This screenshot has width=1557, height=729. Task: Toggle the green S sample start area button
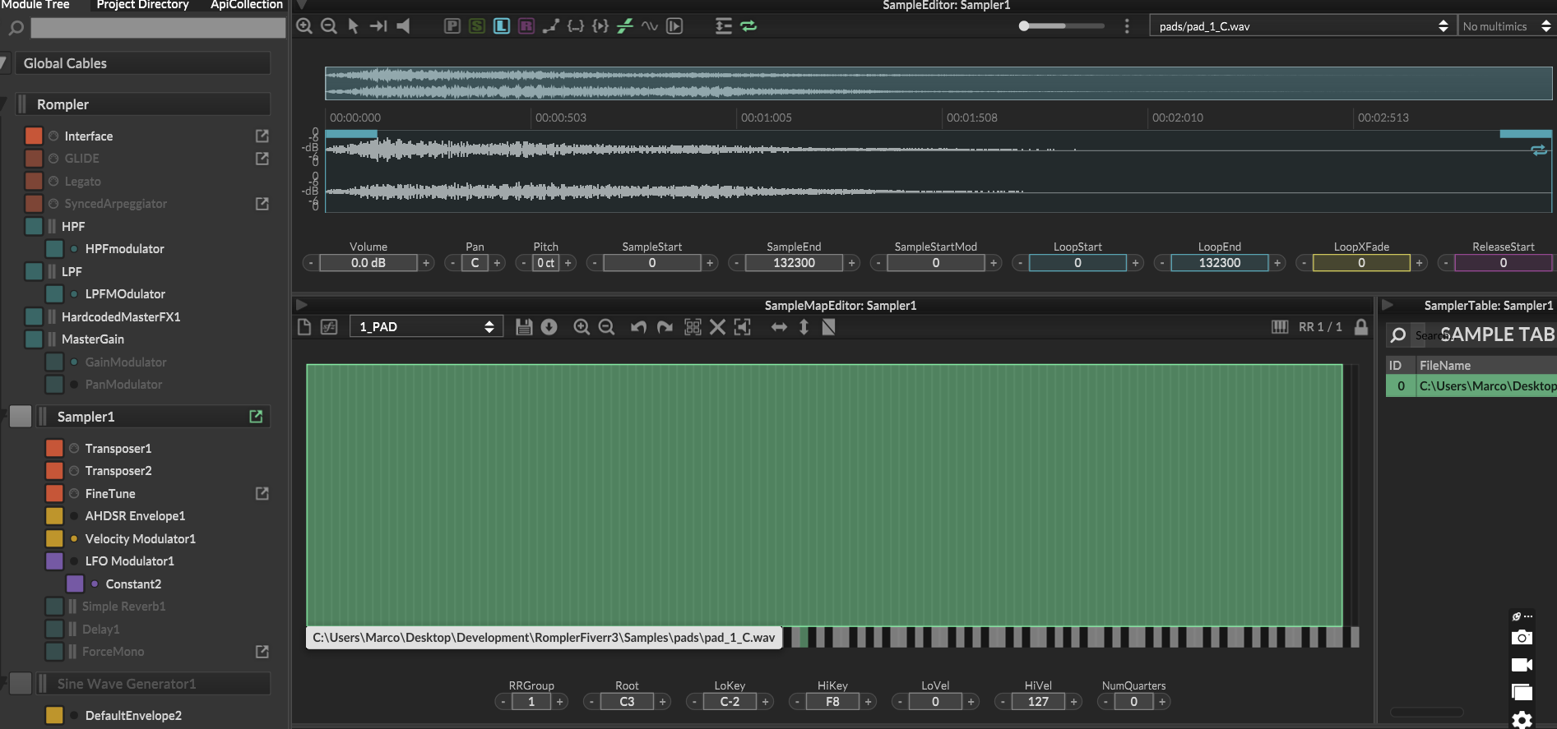click(476, 26)
